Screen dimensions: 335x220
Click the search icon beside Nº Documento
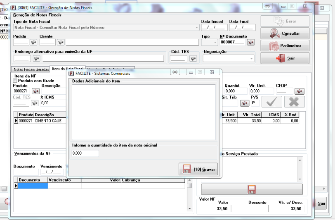251,42
